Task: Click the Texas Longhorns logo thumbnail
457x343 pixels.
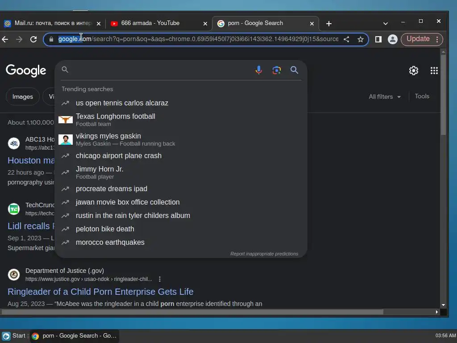Action: 66,120
